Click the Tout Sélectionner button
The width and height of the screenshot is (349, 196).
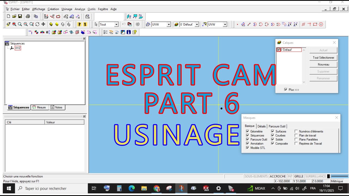[x=323, y=58]
